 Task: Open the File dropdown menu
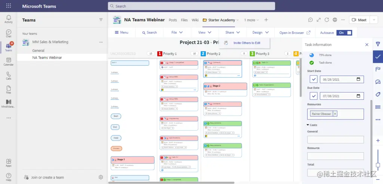point(177,32)
